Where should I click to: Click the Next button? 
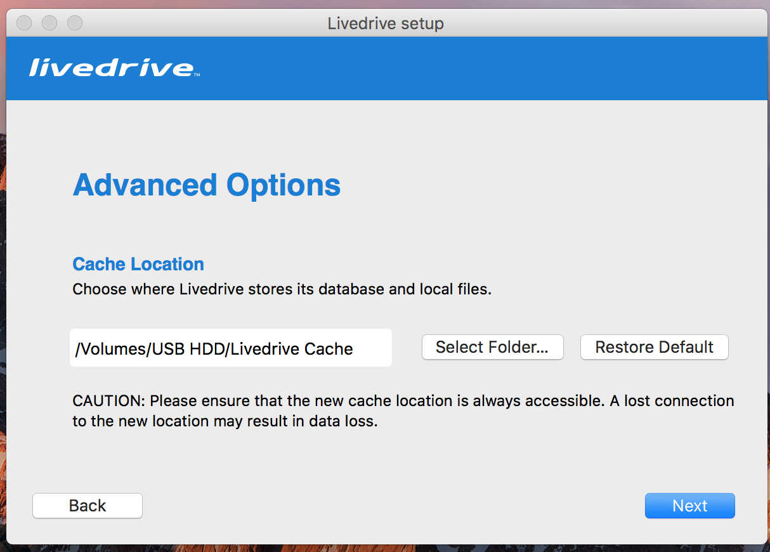tap(689, 506)
